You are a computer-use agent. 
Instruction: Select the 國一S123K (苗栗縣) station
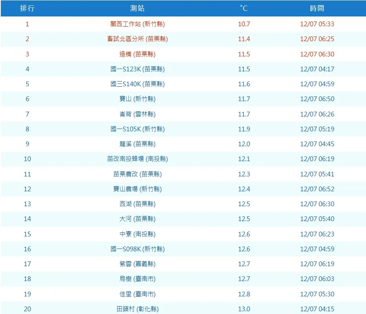tap(137, 69)
